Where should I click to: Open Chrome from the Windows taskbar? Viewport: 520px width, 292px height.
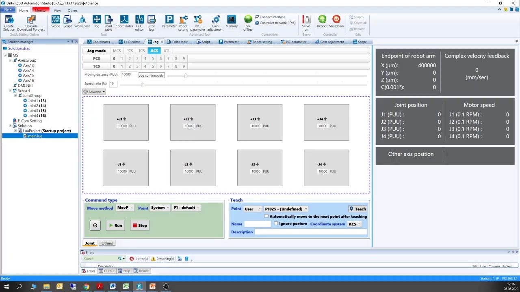tap(86, 287)
